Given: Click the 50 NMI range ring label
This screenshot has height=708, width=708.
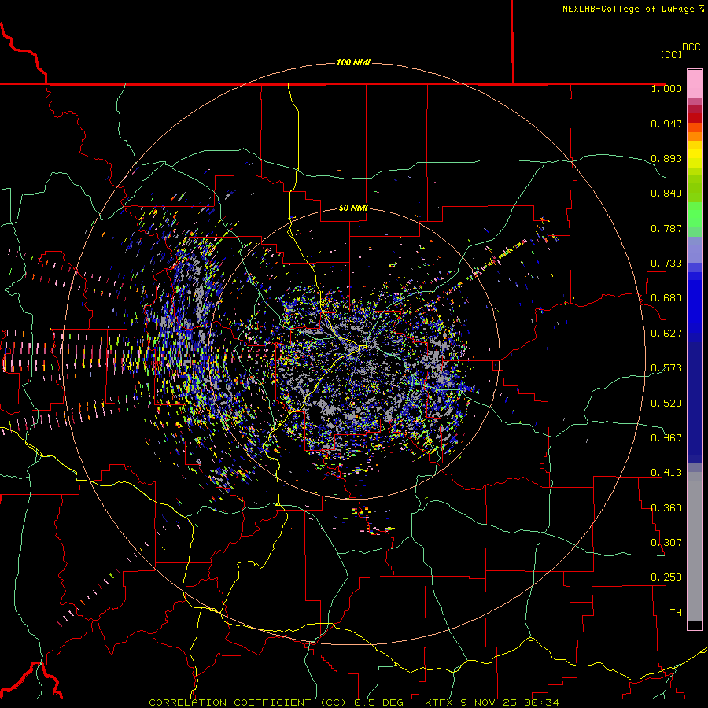Looking at the screenshot, I should click(353, 208).
